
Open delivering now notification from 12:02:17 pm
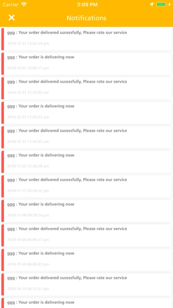pos(86,64)
